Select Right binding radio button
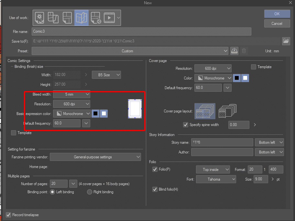Screen dimensions: 295x221 point(90,192)
